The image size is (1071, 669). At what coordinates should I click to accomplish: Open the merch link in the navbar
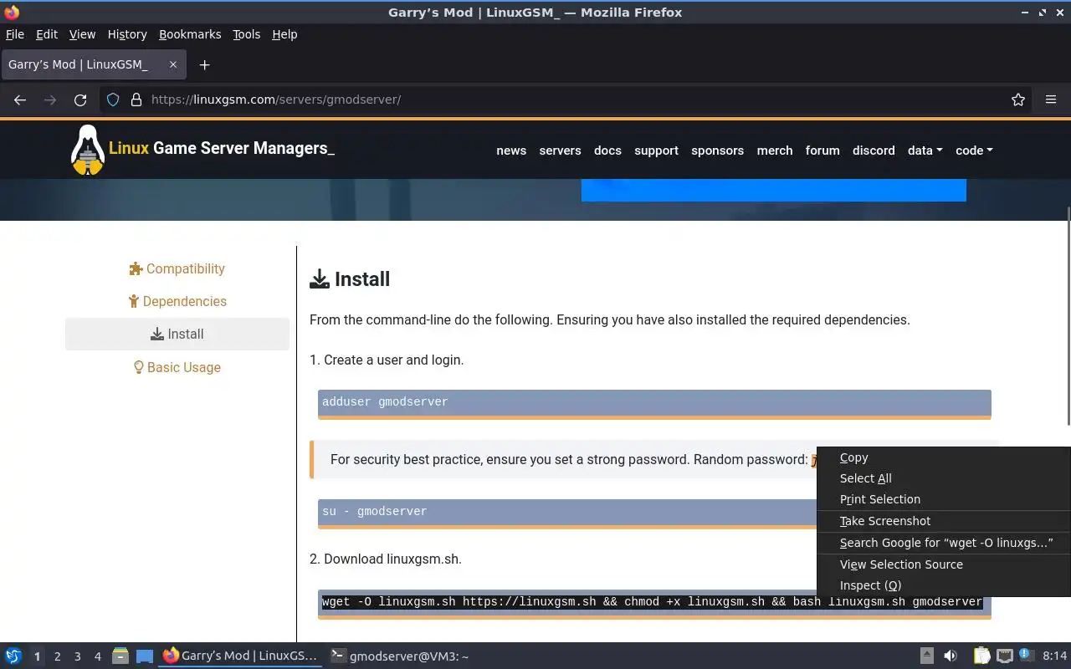point(775,151)
